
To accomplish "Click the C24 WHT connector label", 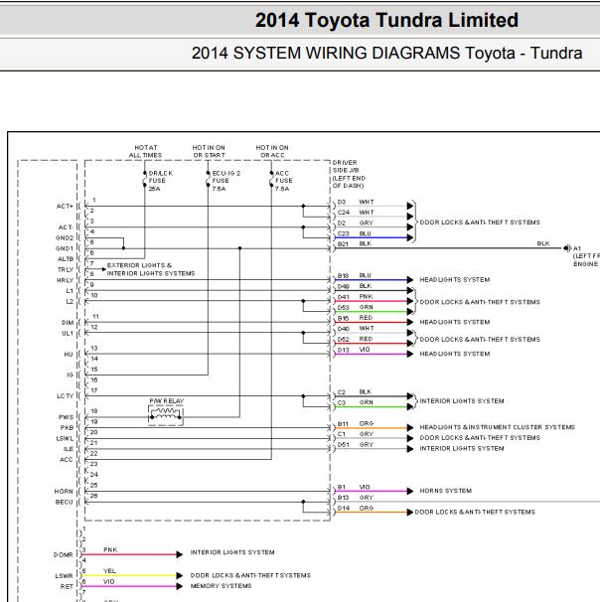I will tap(356, 213).
